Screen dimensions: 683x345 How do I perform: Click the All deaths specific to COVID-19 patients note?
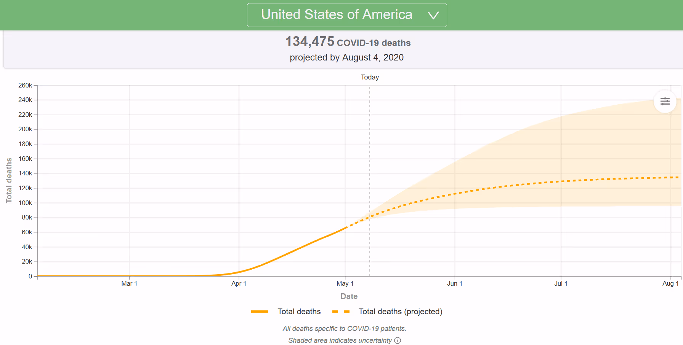pyautogui.click(x=344, y=328)
